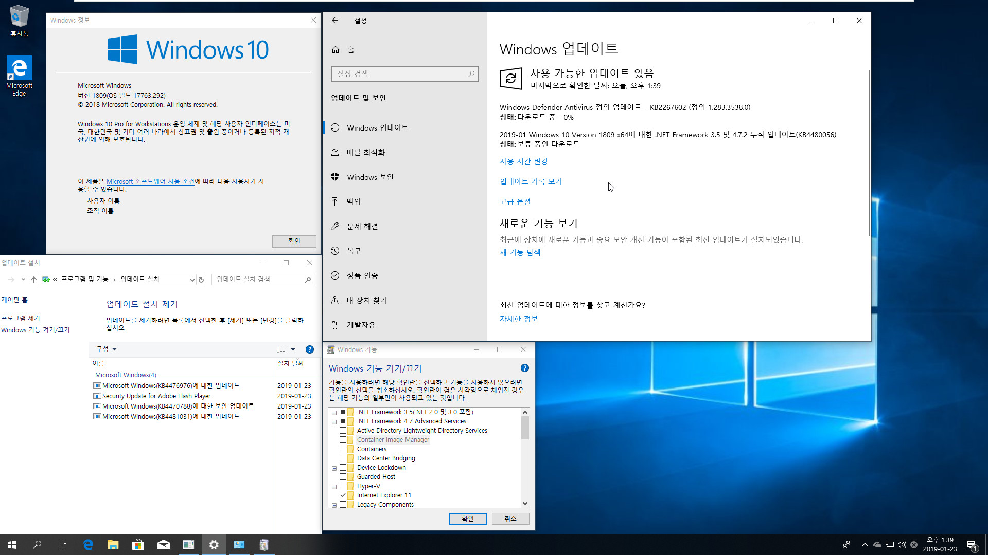The height and width of the screenshot is (555, 988).
Task: Toggle .NET Framework 4.7 Advanced Services checkbox
Action: pyautogui.click(x=343, y=421)
